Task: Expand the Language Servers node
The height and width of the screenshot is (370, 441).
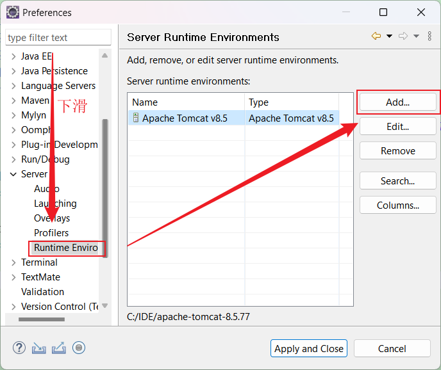Action: pyautogui.click(x=13, y=86)
